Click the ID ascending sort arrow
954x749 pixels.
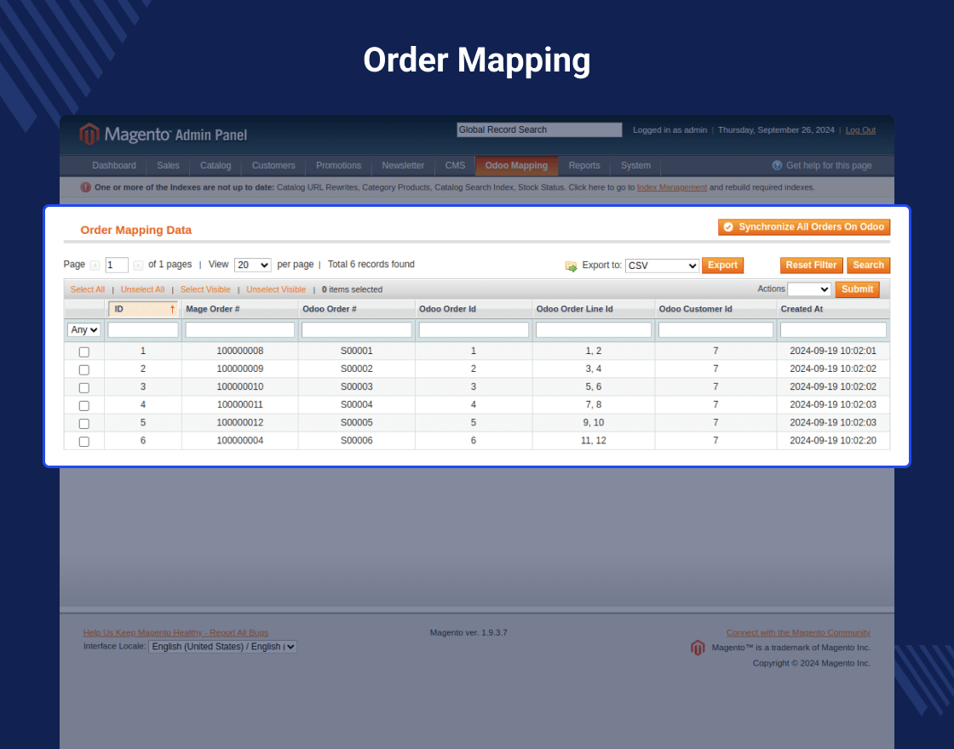coord(172,310)
